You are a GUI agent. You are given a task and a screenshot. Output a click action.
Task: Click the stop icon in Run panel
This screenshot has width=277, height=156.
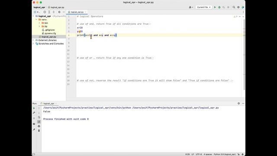coord(34,118)
